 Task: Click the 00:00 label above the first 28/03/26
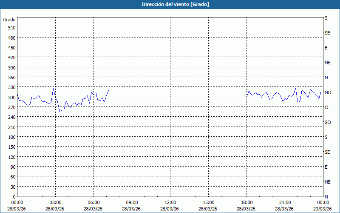click(x=17, y=203)
